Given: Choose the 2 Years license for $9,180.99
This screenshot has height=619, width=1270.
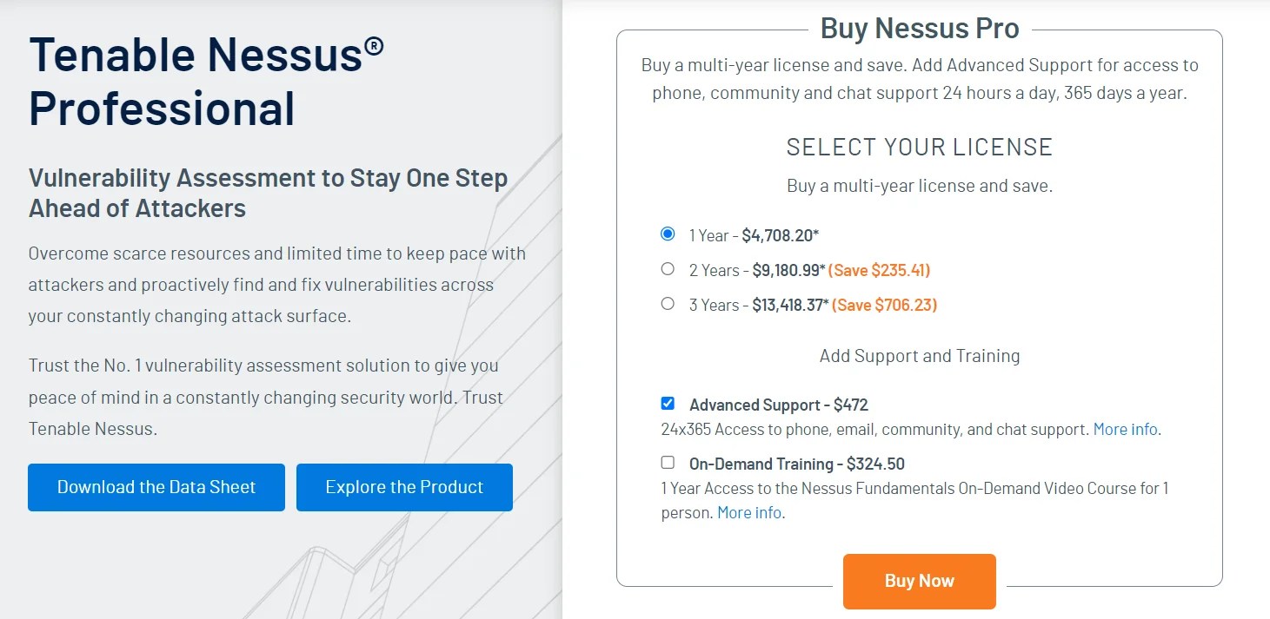Looking at the screenshot, I should (x=668, y=269).
